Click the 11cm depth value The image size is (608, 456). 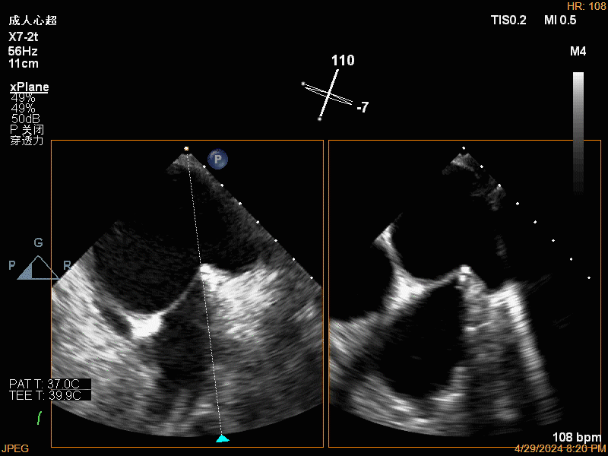[x=24, y=64]
